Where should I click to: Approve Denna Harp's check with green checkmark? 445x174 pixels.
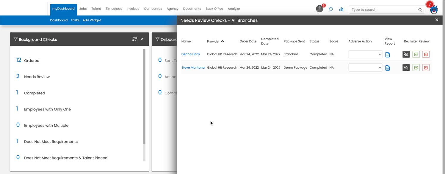(416, 54)
